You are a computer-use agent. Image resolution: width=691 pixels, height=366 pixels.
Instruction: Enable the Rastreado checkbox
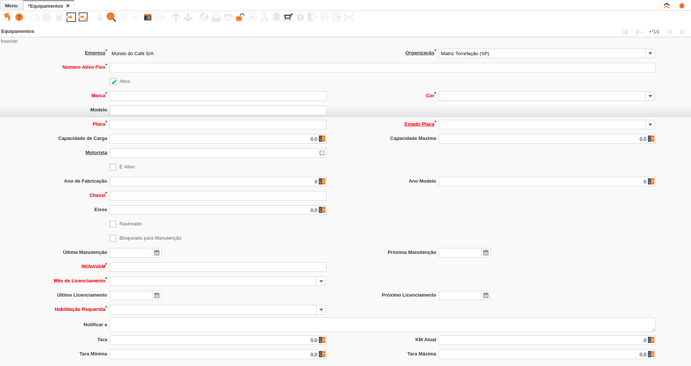point(113,224)
